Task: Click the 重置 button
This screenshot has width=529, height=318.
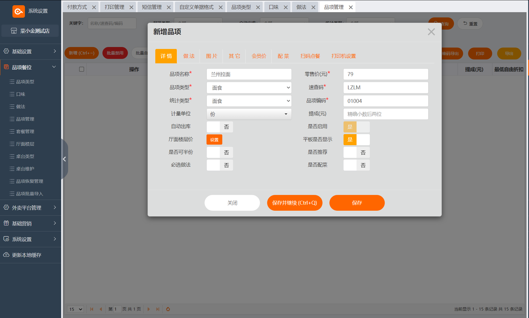Action: [470, 24]
